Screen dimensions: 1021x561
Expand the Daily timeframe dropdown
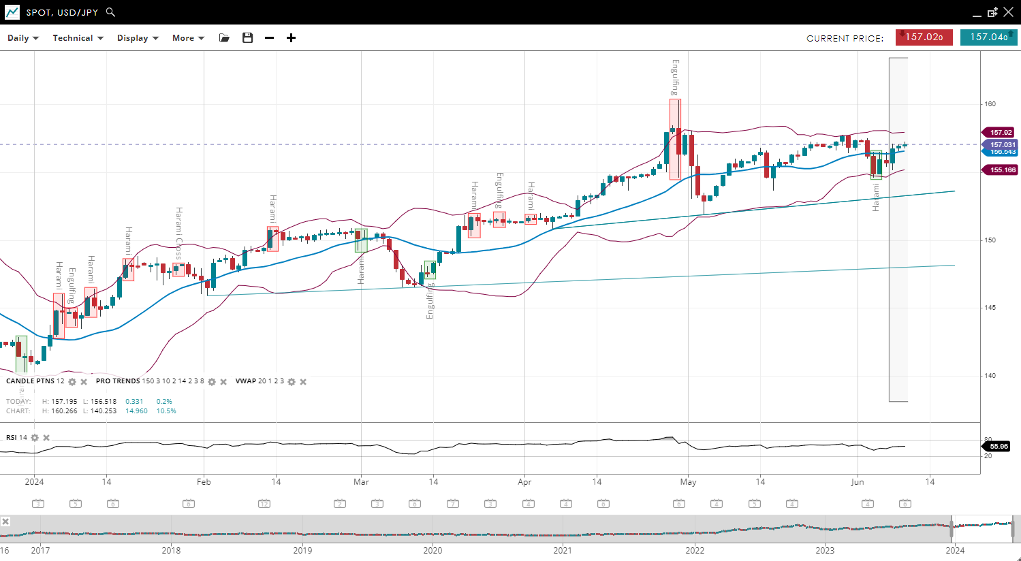pyautogui.click(x=23, y=38)
